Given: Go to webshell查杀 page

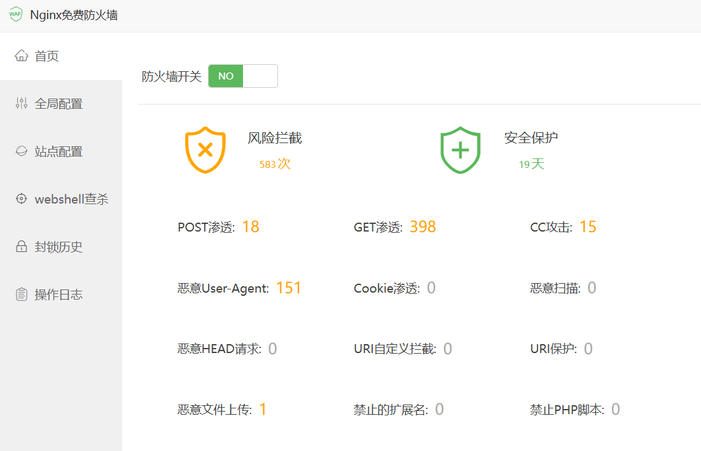Looking at the screenshot, I should (71, 199).
